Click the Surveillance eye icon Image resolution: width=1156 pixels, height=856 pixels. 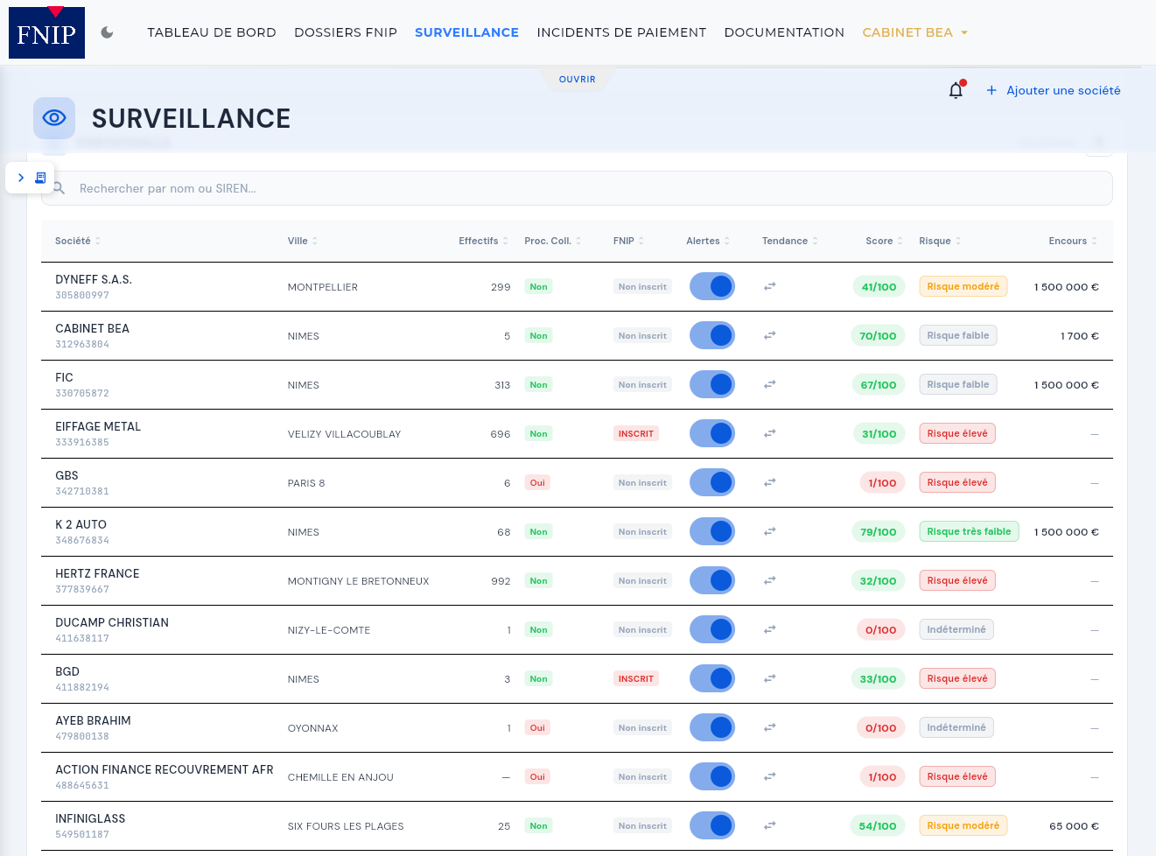(x=54, y=118)
